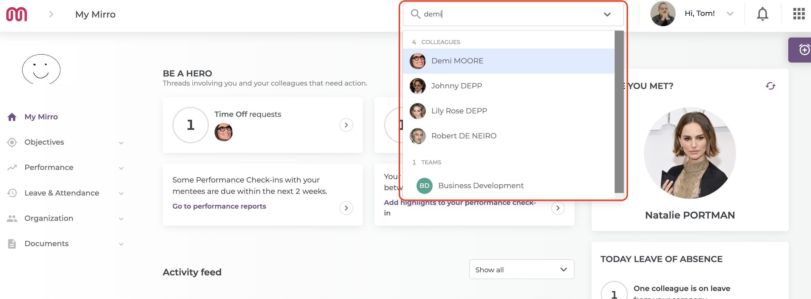Expand the Objectives menu chevron

coord(121,143)
